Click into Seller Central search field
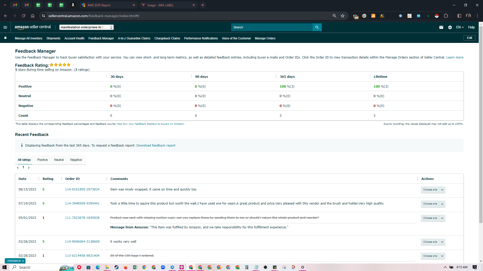This screenshot has width=483, height=271. click(x=272, y=27)
